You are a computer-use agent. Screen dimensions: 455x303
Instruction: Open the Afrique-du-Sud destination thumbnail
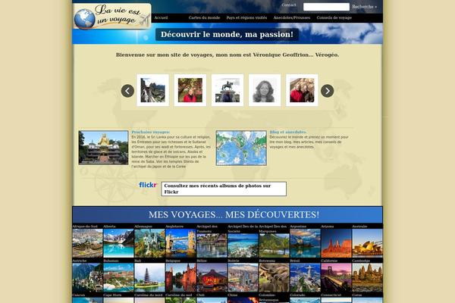pos(87,243)
